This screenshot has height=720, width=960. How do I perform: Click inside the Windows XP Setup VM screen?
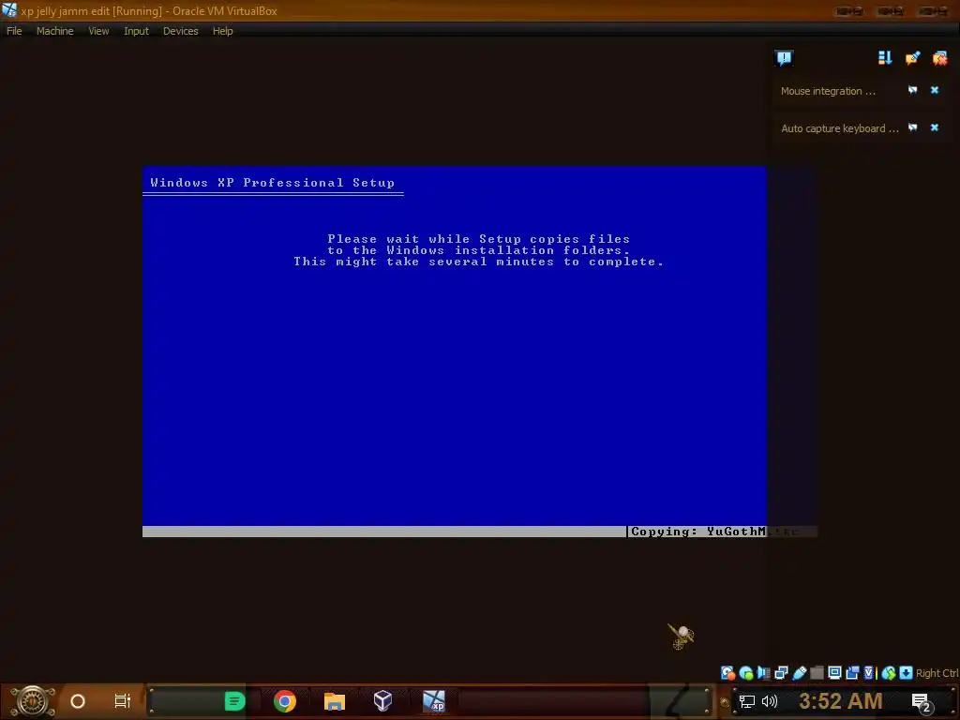[455, 352]
